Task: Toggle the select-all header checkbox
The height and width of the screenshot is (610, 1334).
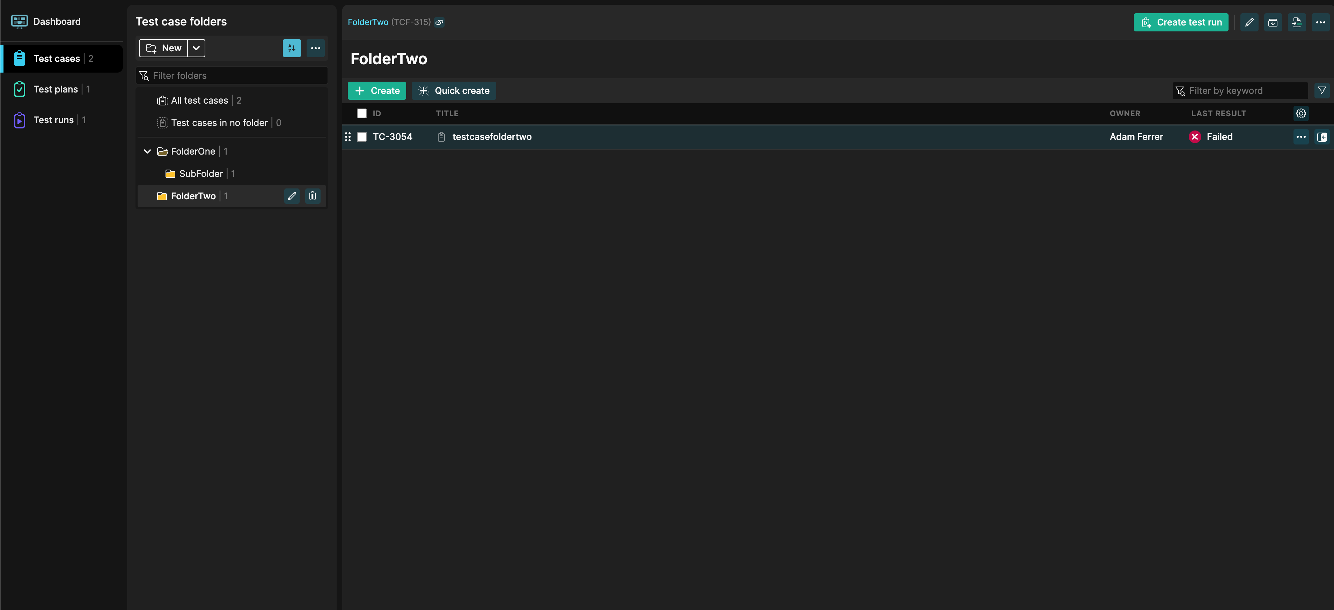Action: [361, 113]
